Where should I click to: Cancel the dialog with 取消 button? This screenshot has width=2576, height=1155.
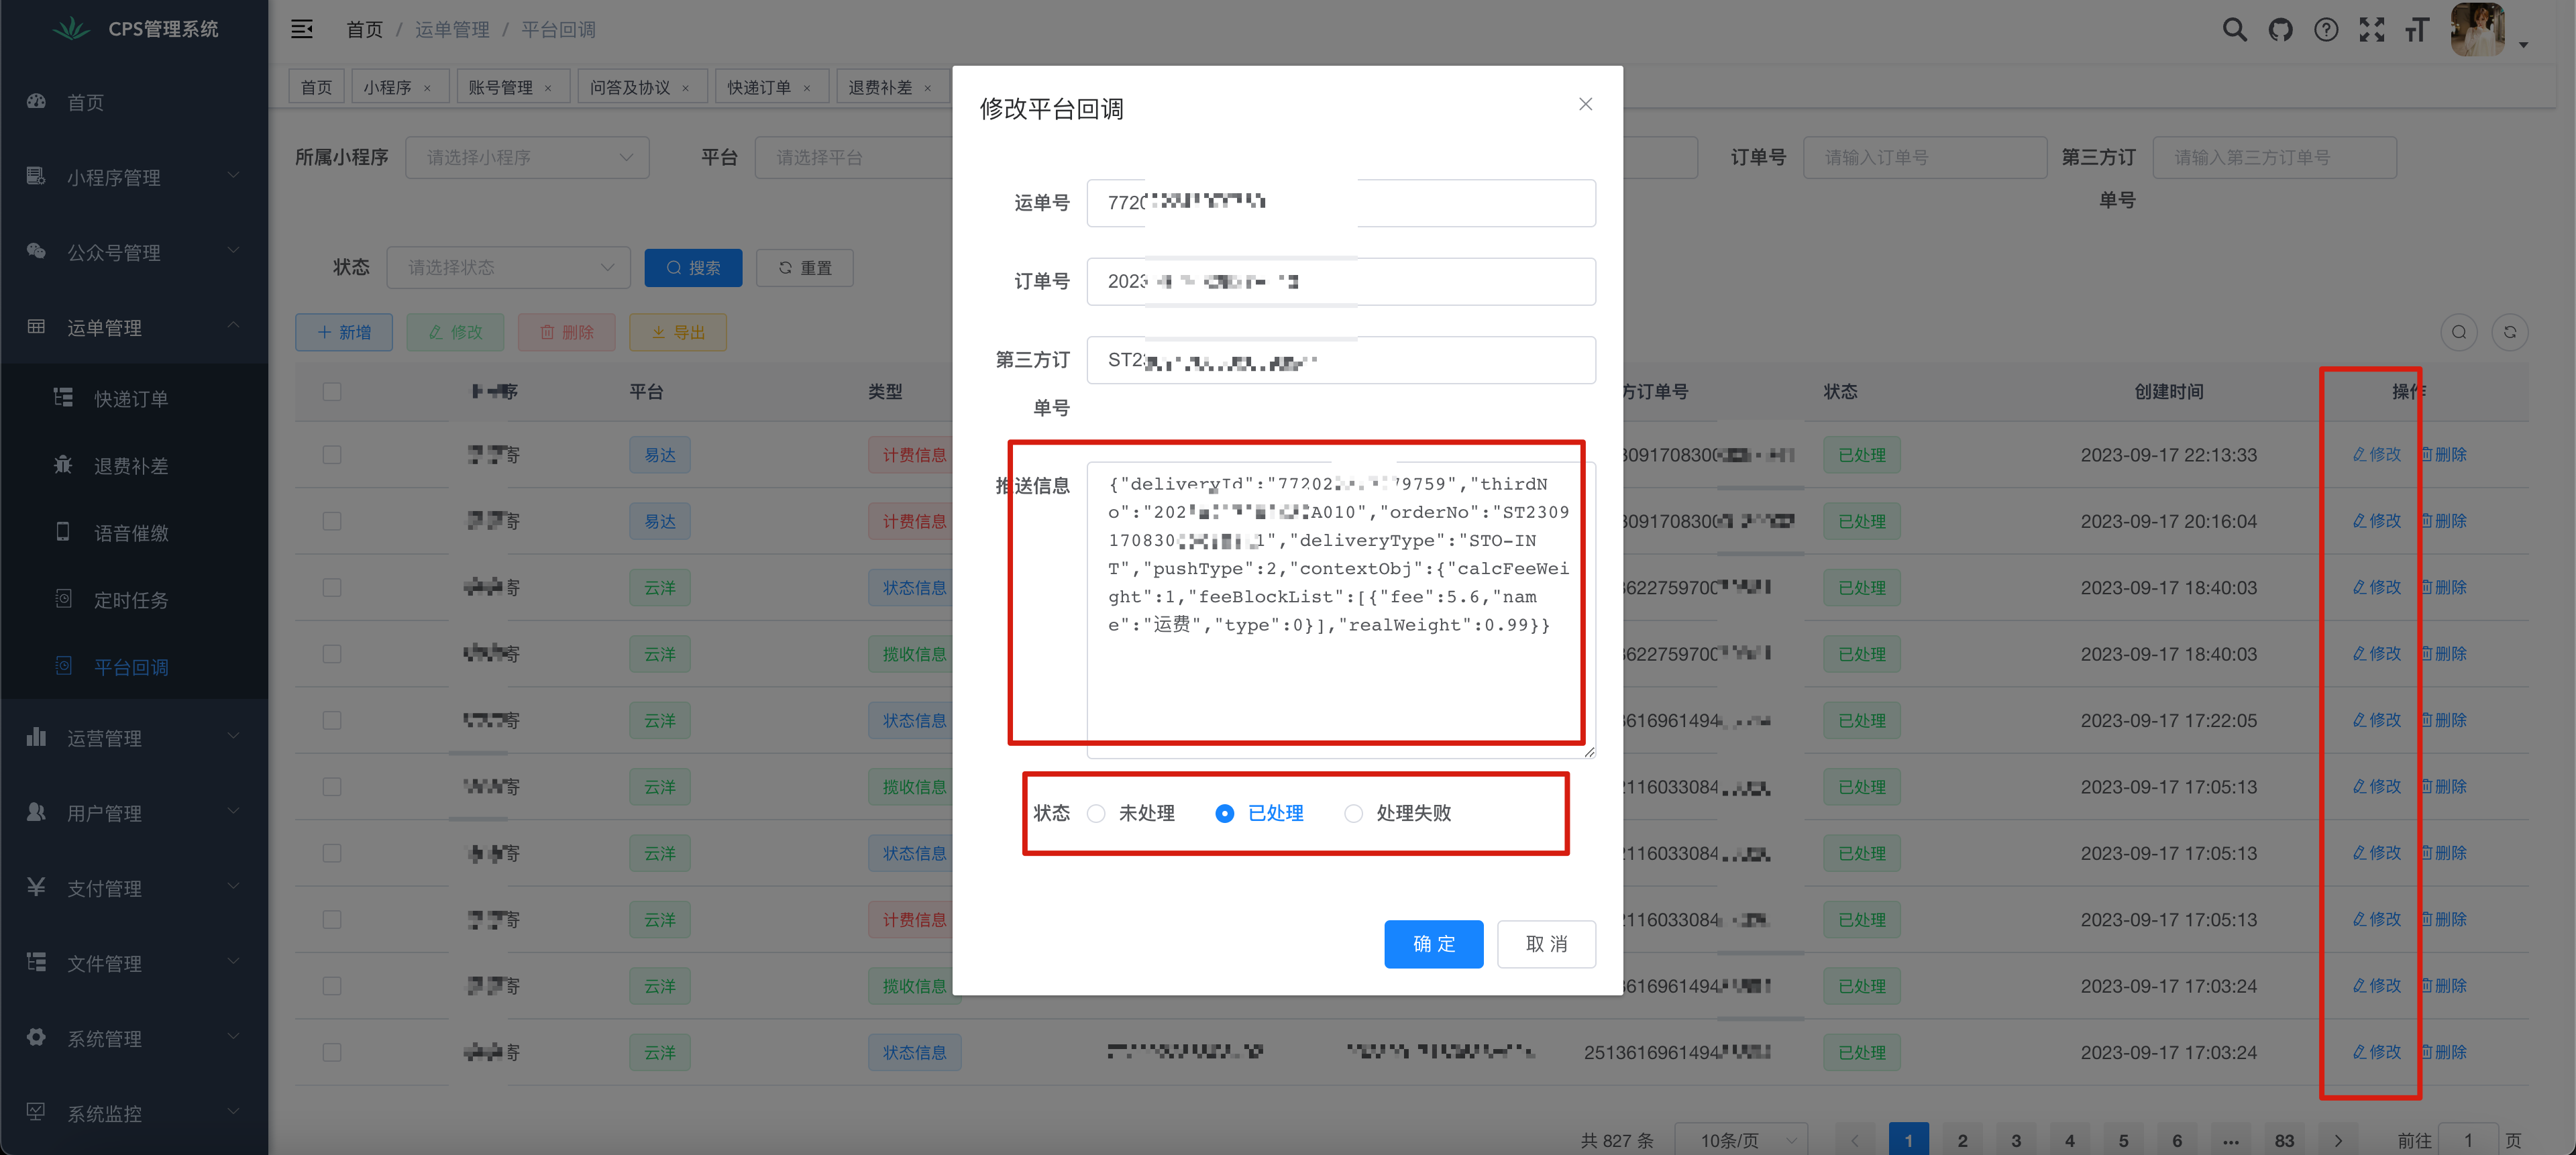1546,944
